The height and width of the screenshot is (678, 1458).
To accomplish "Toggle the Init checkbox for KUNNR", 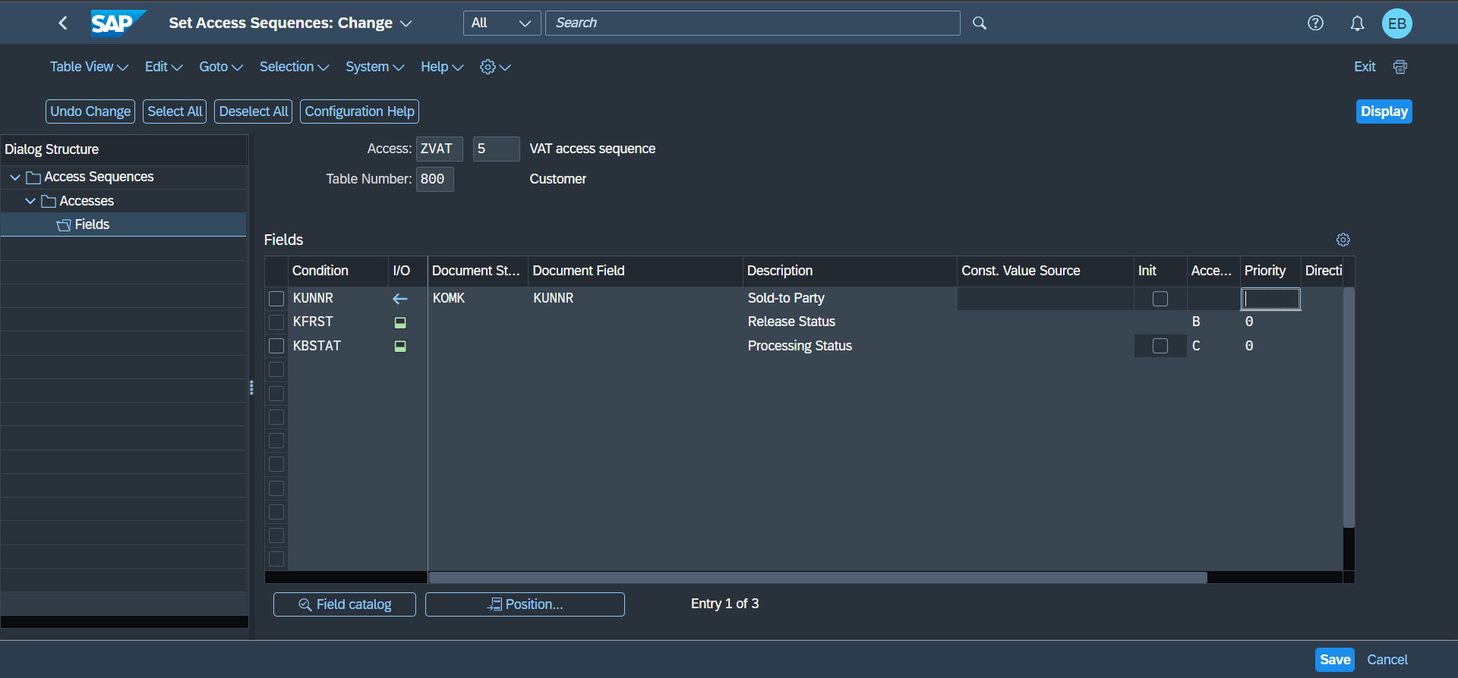I will tap(1160, 299).
